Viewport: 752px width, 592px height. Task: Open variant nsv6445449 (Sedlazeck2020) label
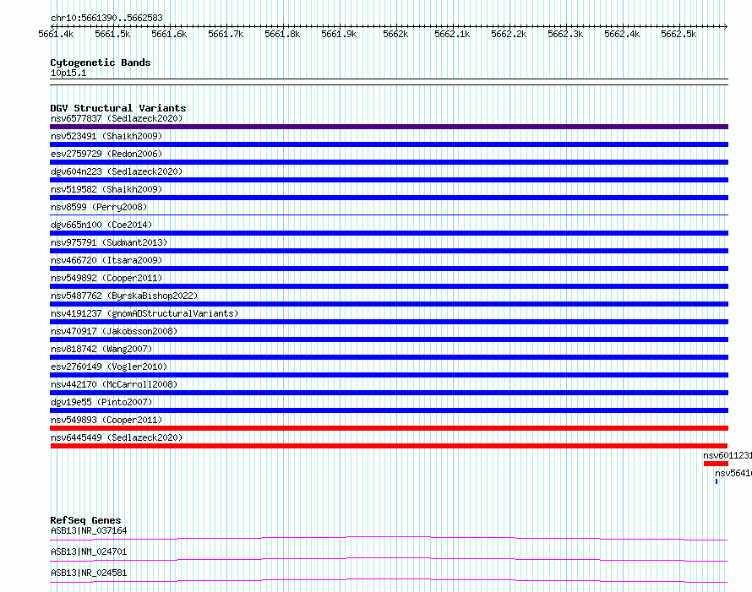point(117,437)
